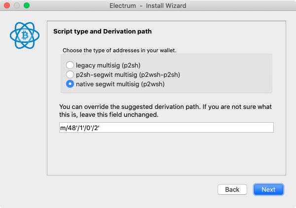Proceed with the Next button
This screenshot has height=208, width=296.
pyautogui.click(x=268, y=190)
